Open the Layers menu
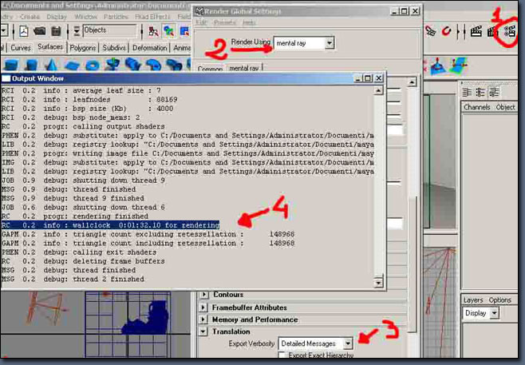 (x=473, y=300)
